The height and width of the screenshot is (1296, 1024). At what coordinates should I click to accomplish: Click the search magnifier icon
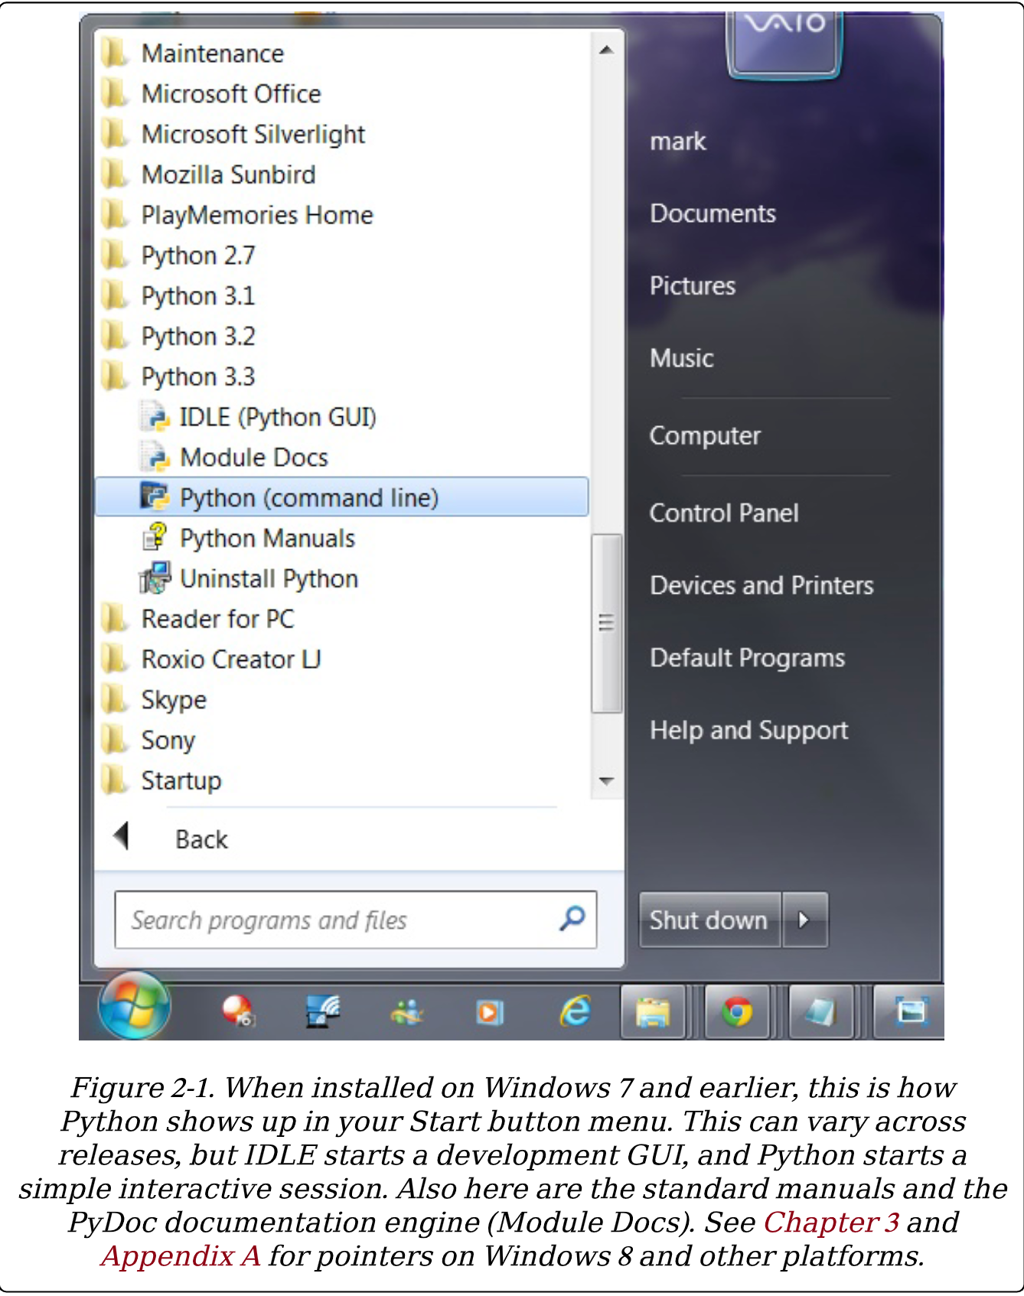point(572,919)
